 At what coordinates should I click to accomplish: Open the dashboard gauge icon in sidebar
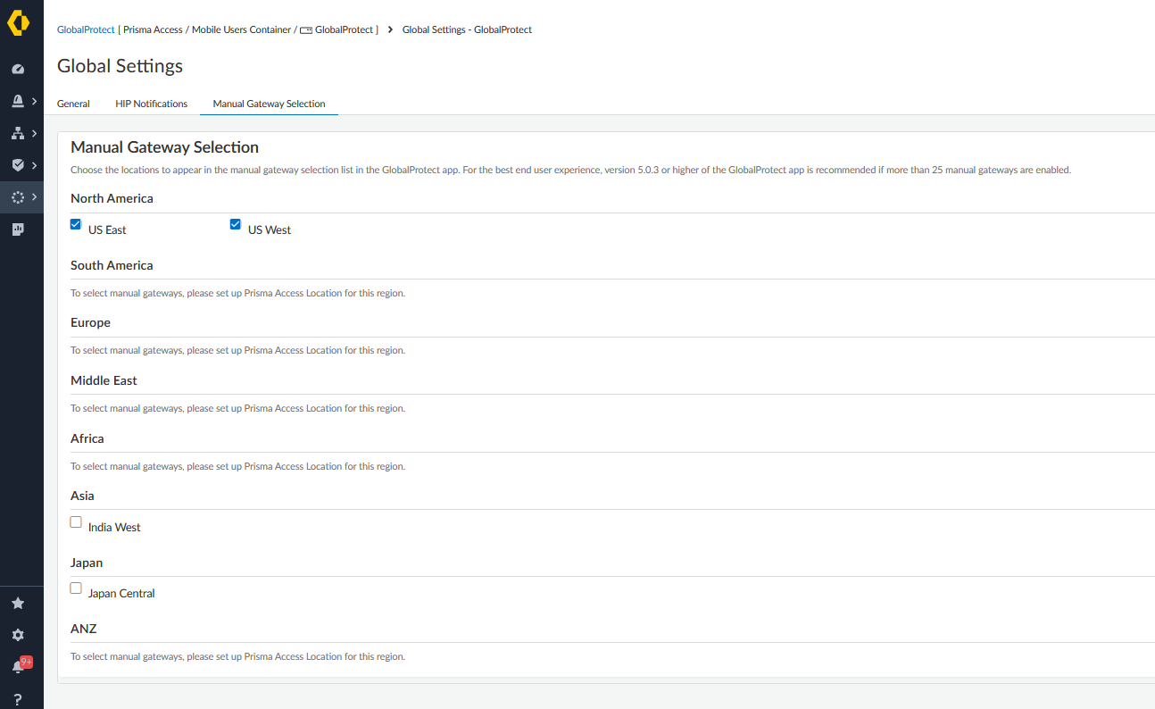(18, 69)
